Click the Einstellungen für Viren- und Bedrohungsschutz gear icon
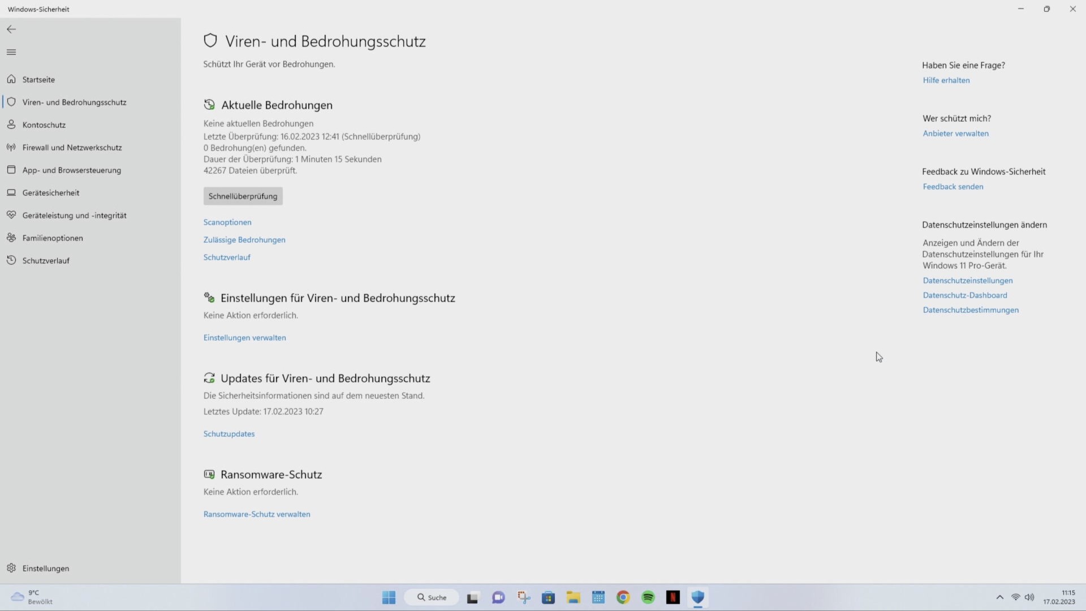The width and height of the screenshot is (1086, 611). [209, 298]
